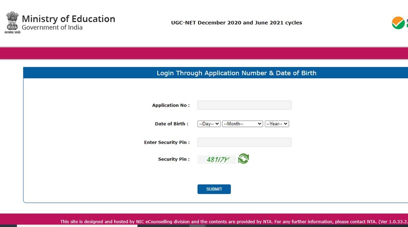The image size is (408, 227).
Task: Focus the Enter Security Pin field
Action: pyautogui.click(x=244, y=142)
